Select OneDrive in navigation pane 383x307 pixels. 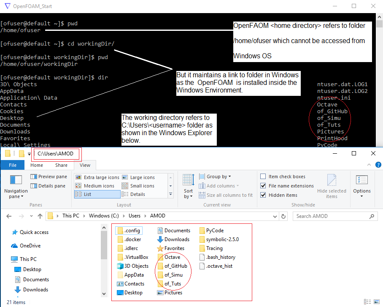(x=26, y=246)
